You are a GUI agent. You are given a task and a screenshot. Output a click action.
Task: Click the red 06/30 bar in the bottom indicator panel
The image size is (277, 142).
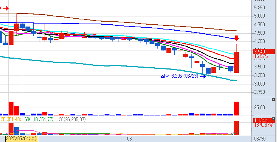(x=237, y=128)
